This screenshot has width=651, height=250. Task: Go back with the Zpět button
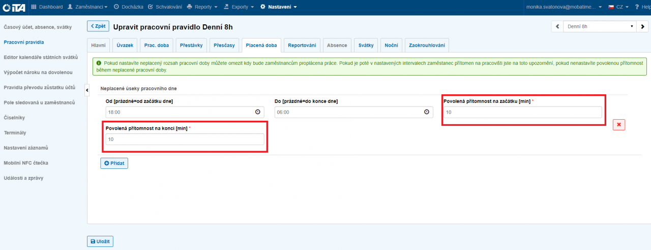click(98, 26)
